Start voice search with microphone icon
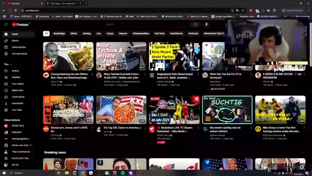Screen dimensions: 312x176 pos(206,24)
